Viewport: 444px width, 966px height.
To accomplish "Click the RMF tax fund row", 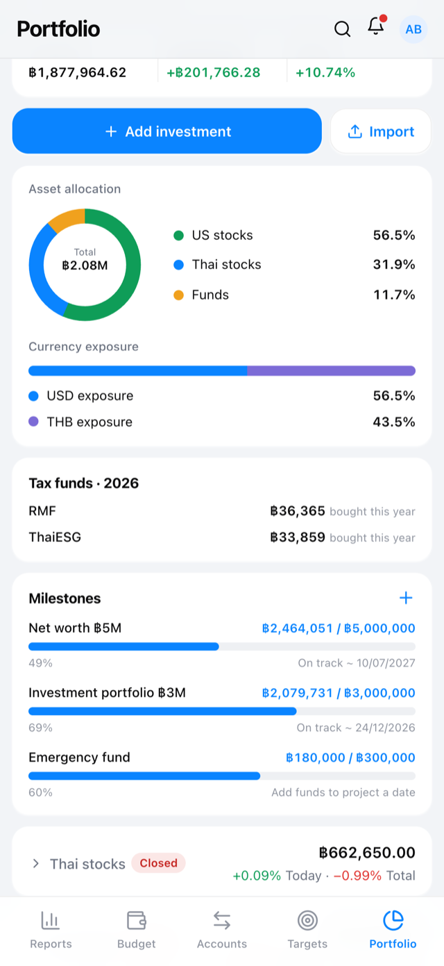I will pos(222,511).
